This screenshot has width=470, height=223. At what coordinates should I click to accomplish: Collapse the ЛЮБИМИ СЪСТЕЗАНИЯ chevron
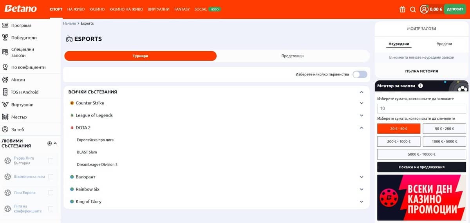[x=55, y=144]
